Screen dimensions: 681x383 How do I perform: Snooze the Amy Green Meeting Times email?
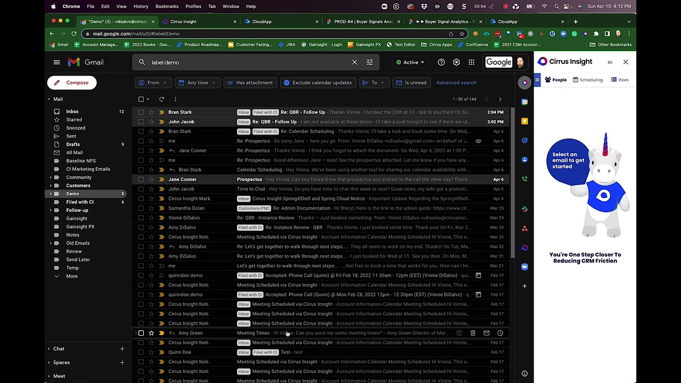500,333
